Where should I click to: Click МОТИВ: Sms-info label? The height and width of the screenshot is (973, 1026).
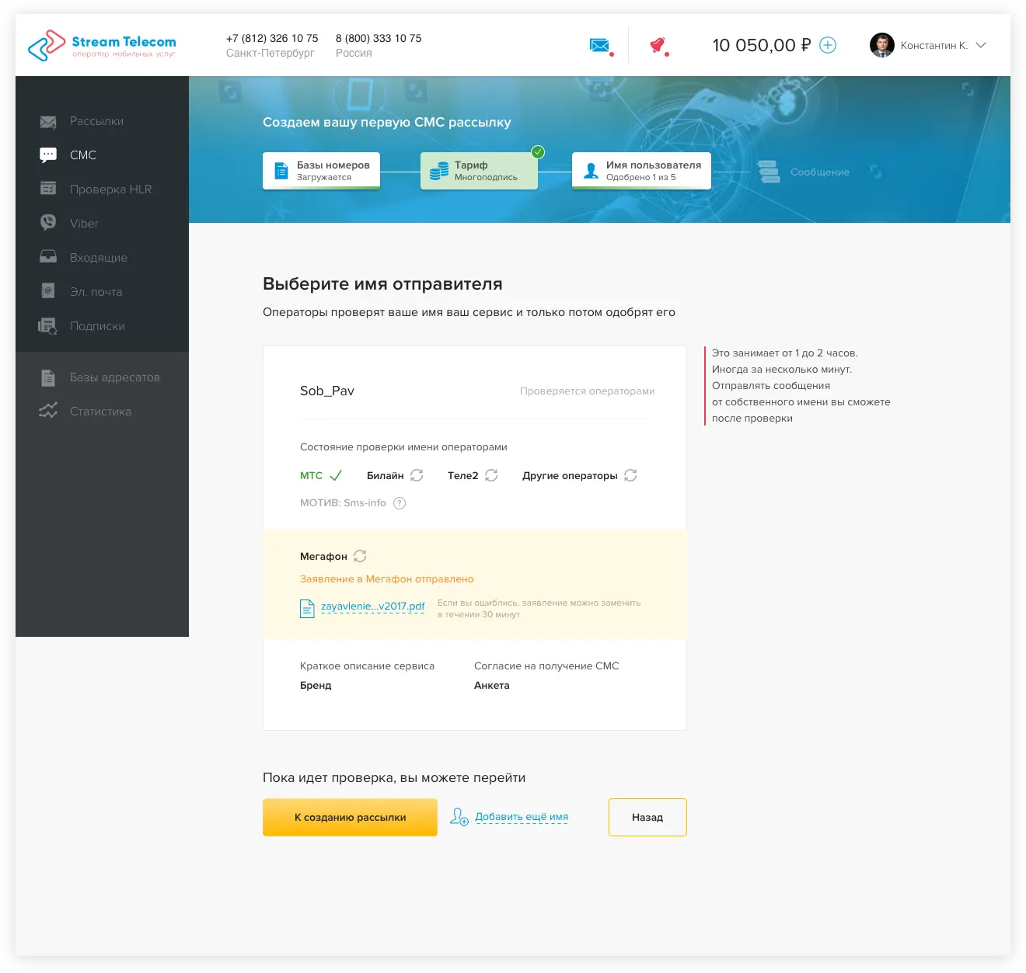[343, 502]
